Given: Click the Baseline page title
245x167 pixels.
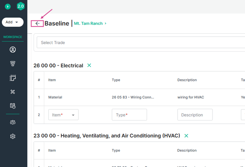Looking at the screenshot, I should pyautogui.click(x=57, y=23).
